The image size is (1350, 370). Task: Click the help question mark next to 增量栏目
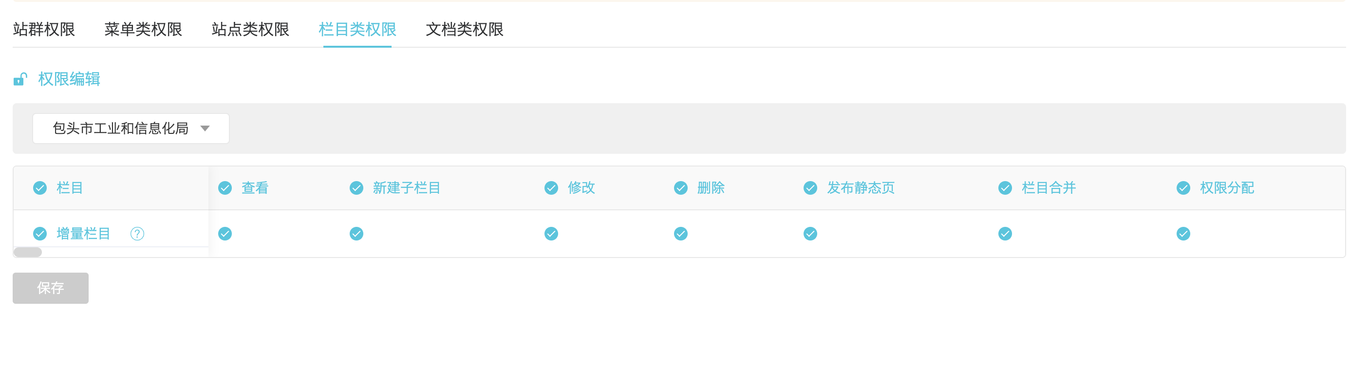[x=137, y=234]
